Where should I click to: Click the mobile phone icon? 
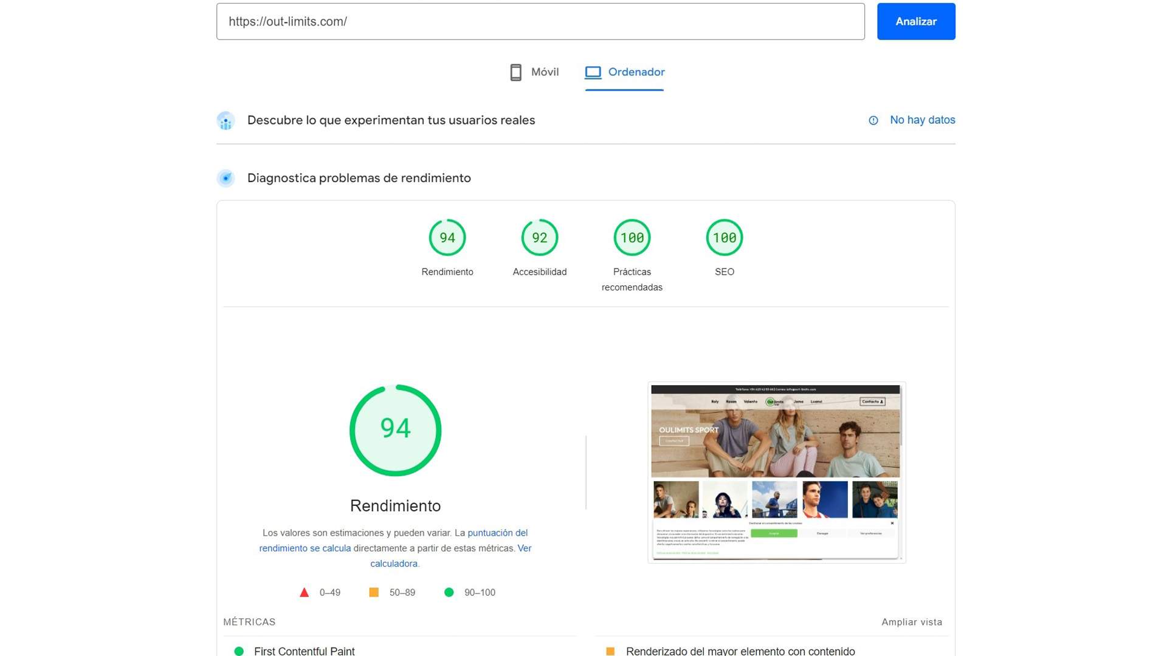515,72
